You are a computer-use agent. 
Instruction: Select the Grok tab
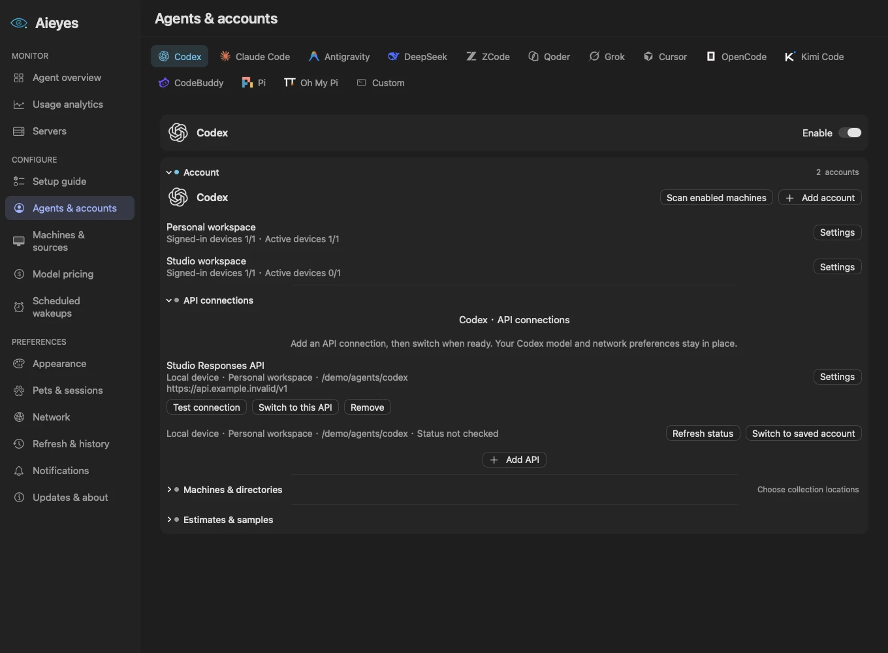pyautogui.click(x=607, y=57)
